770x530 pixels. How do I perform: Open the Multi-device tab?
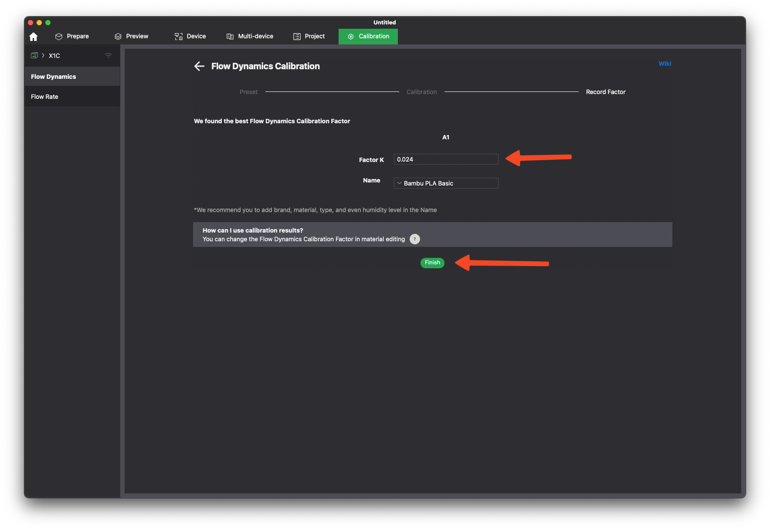click(250, 37)
